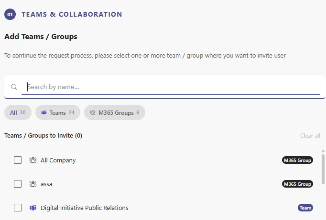
Task: Check the All Company checkbox
Action: 18,160
